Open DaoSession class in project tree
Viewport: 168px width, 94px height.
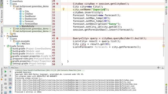coord(31,19)
